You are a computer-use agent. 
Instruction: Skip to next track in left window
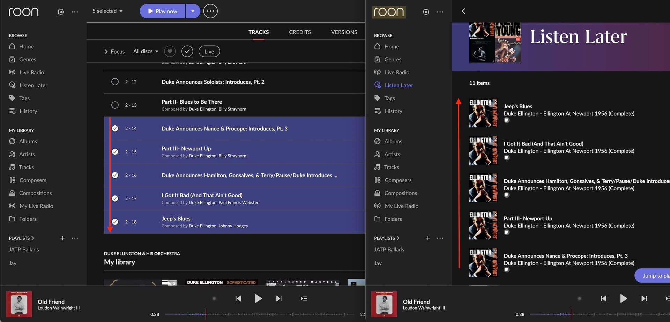[x=279, y=298]
